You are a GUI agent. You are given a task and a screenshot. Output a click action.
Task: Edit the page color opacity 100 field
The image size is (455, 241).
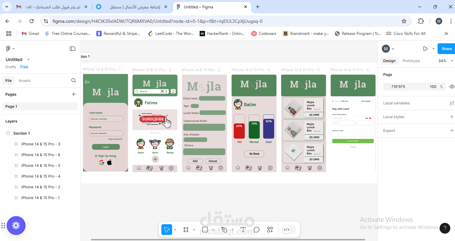coord(433,87)
